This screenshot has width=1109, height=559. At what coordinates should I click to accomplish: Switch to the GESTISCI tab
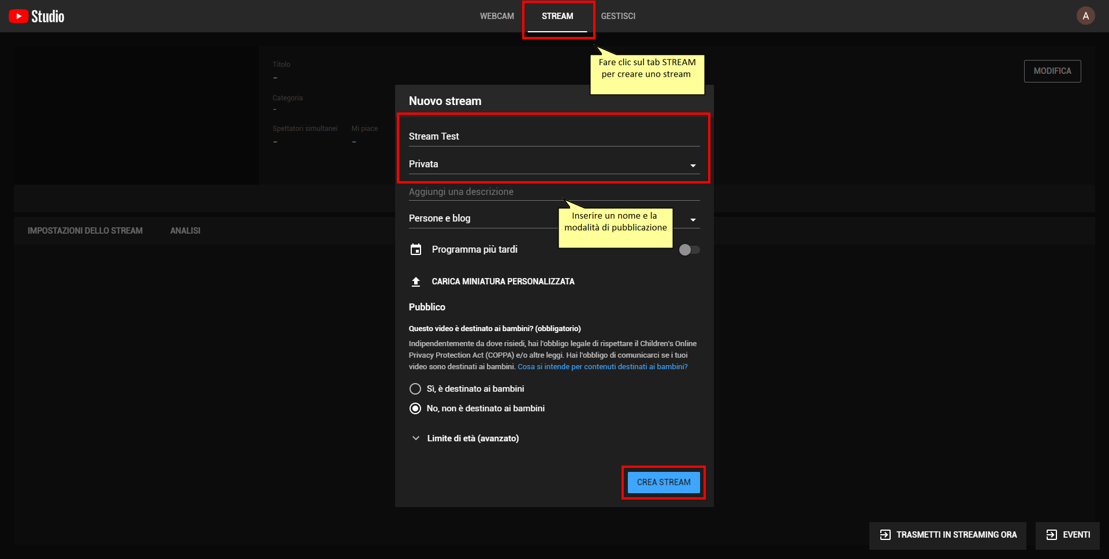[x=618, y=16]
